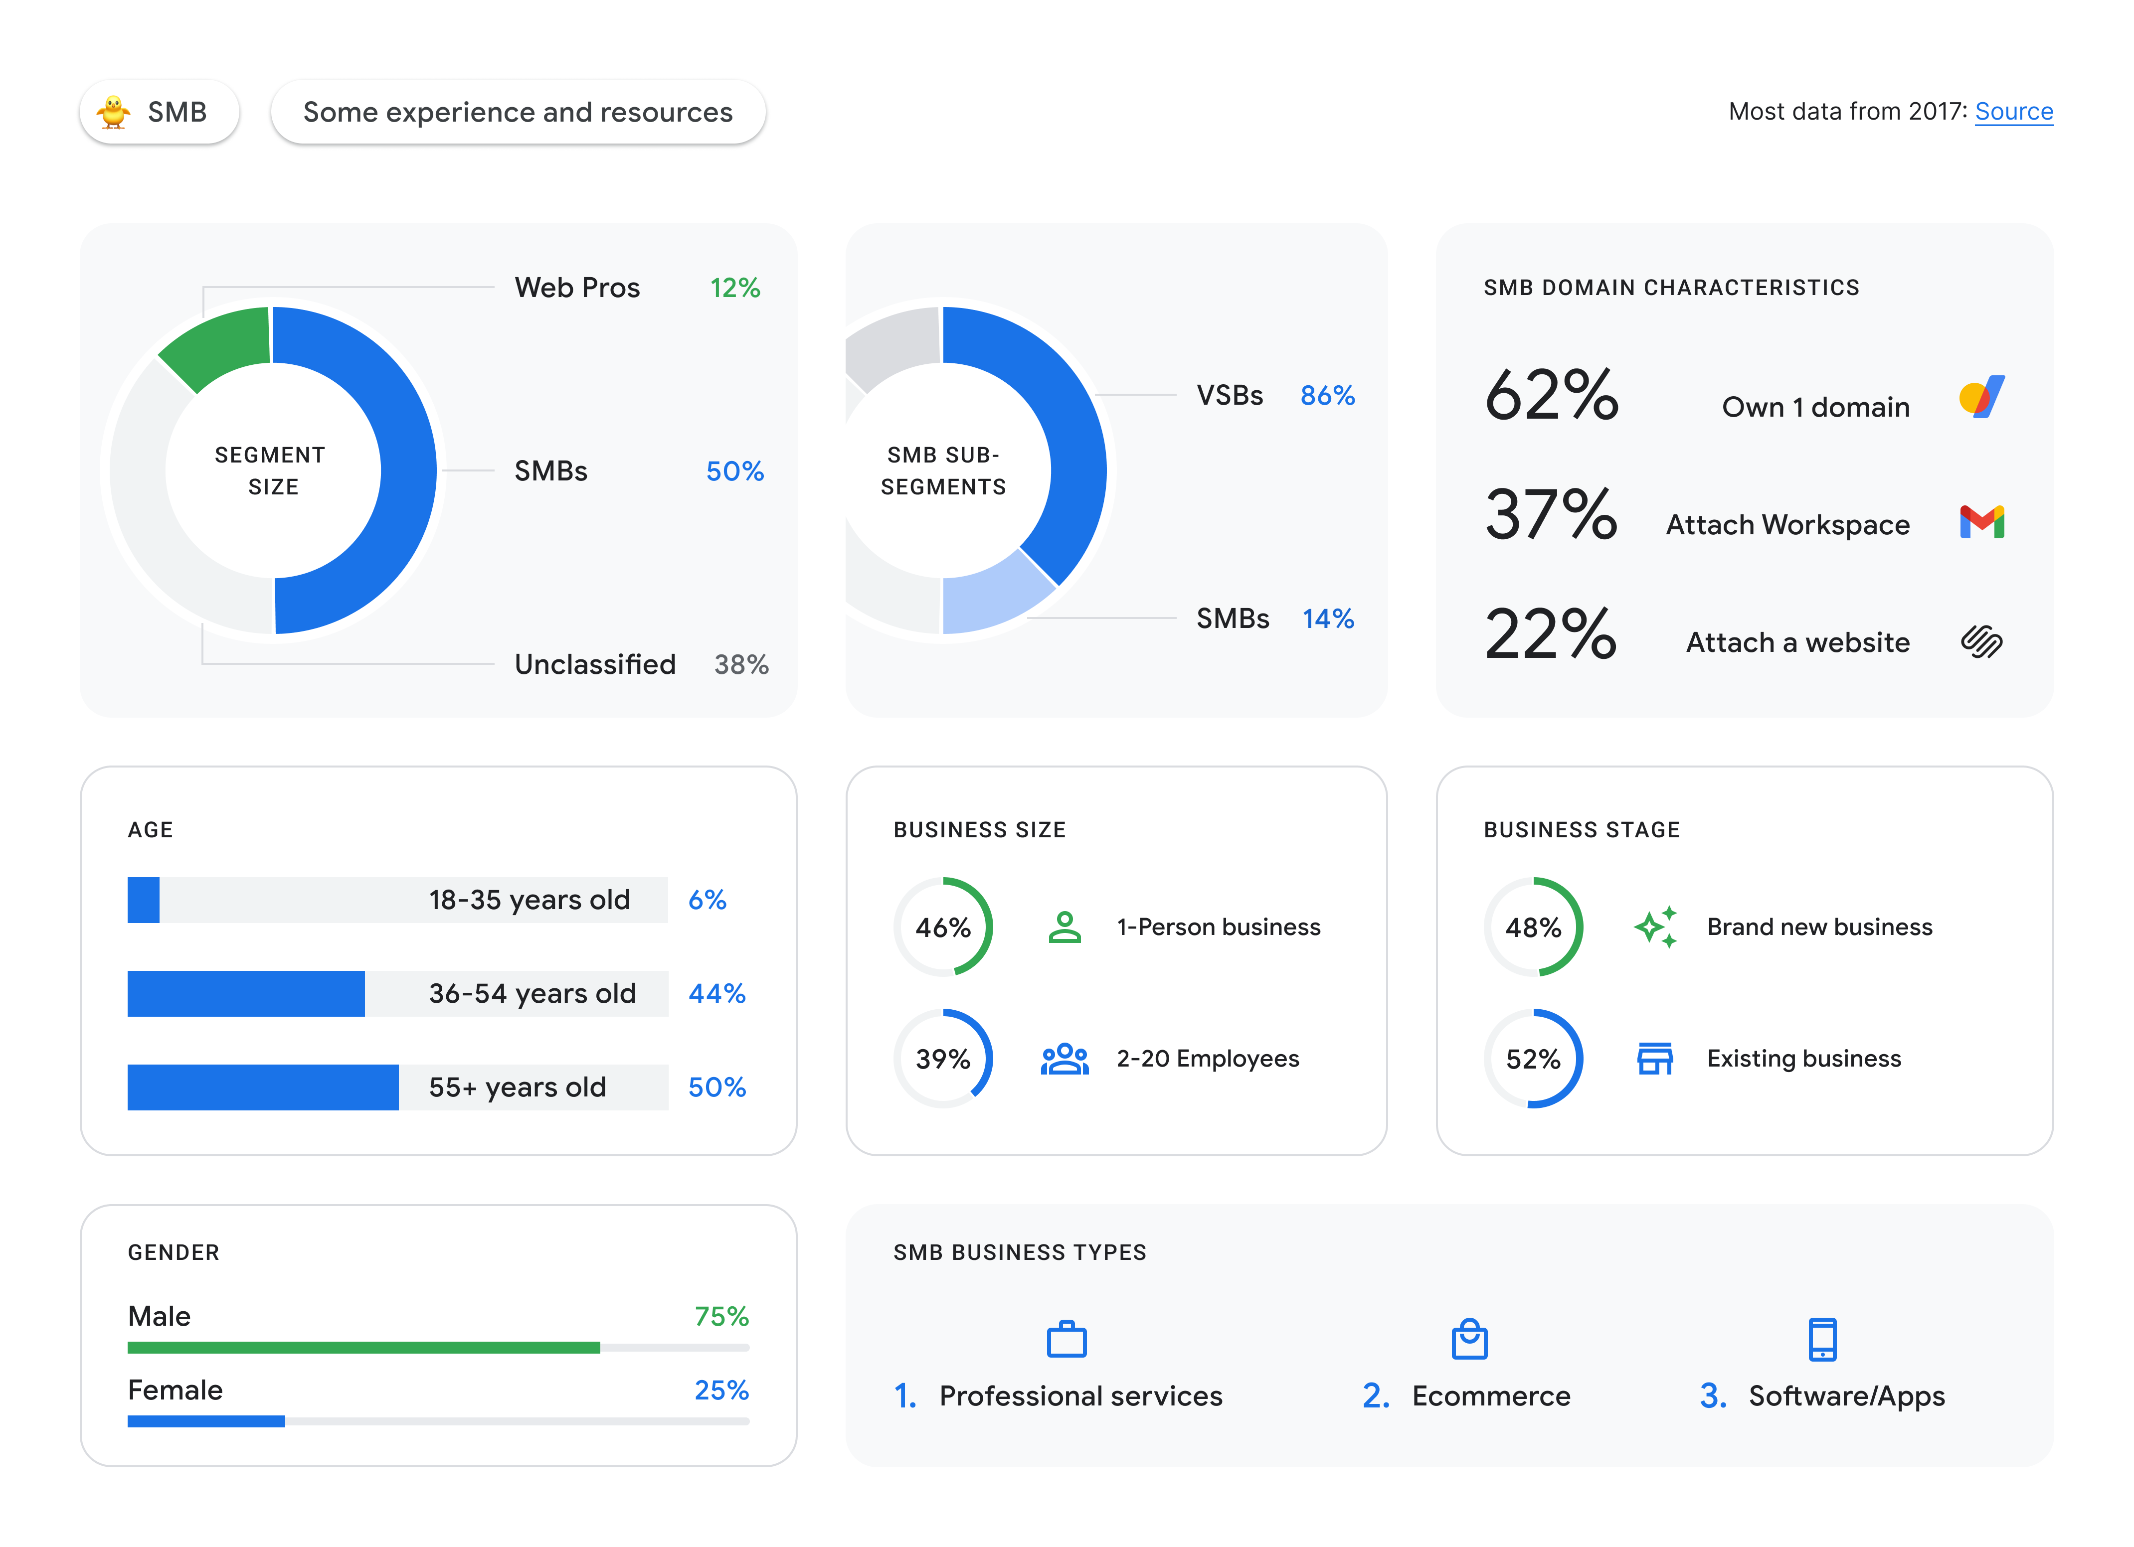The height and width of the screenshot is (1547, 2134).
Task: Click the gray 38% value
Action: (741, 665)
